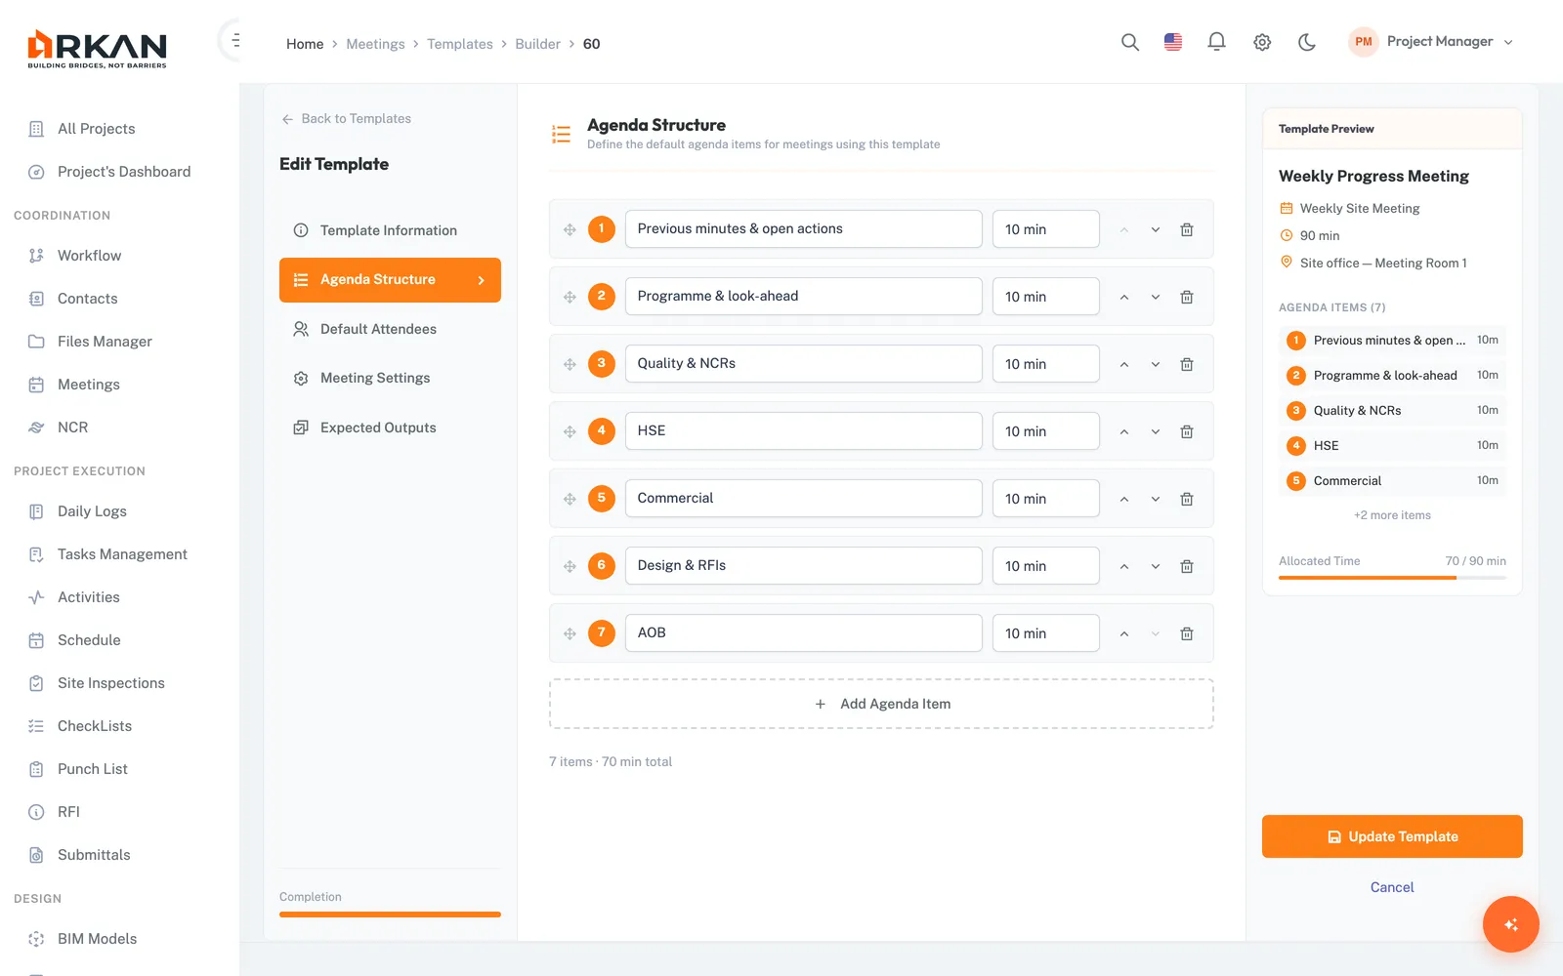Screen dimensions: 1563x976
Task: Delete the HSE agenda item
Action: 1187,431
